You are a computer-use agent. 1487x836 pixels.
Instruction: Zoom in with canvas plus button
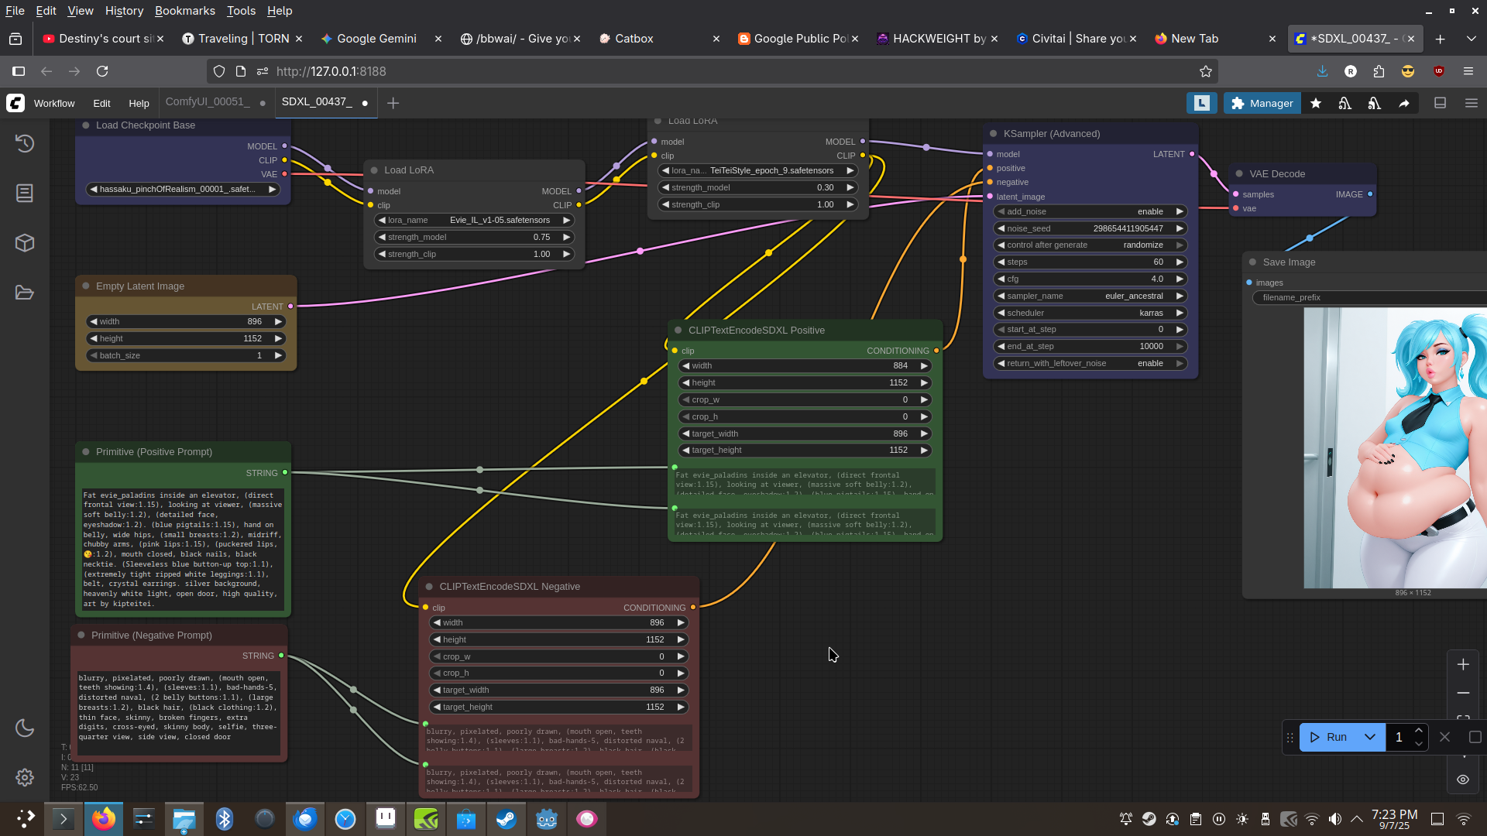(1463, 665)
